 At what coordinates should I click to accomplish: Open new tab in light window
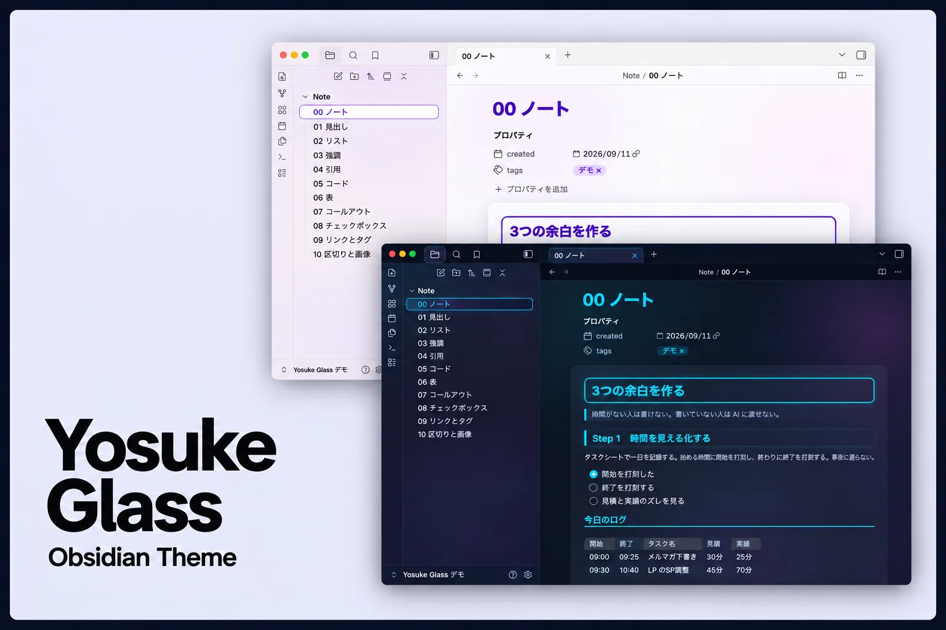pos(568,55)
